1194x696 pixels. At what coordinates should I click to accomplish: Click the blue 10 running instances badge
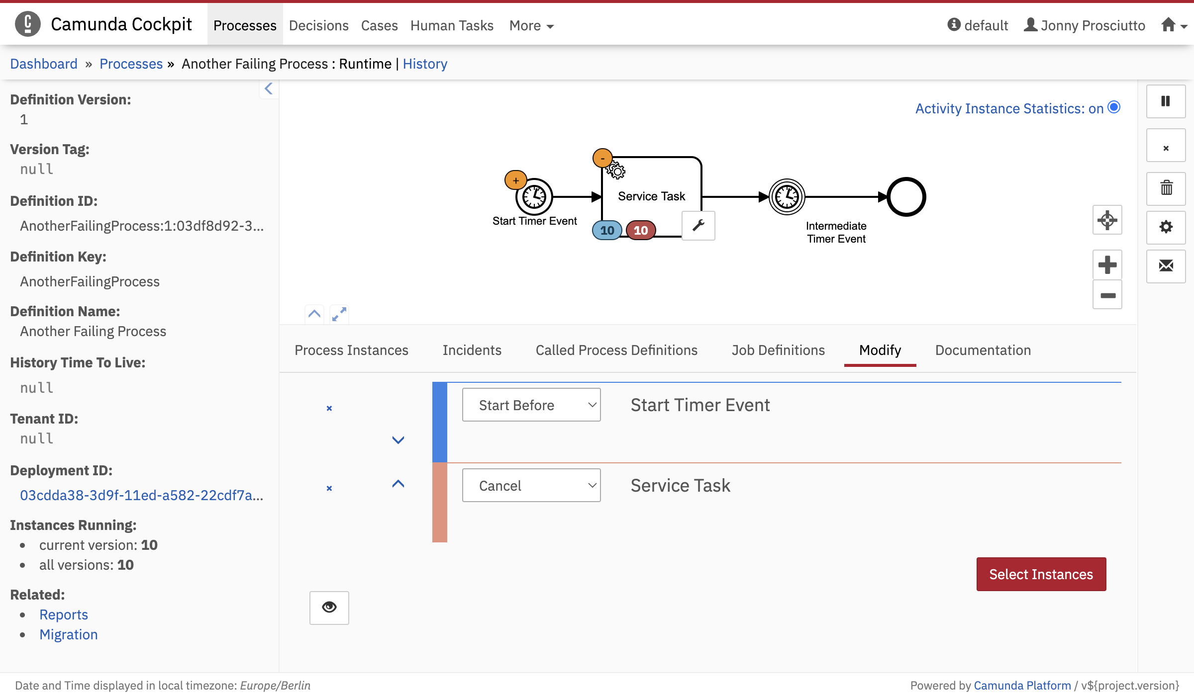(607, 230)
